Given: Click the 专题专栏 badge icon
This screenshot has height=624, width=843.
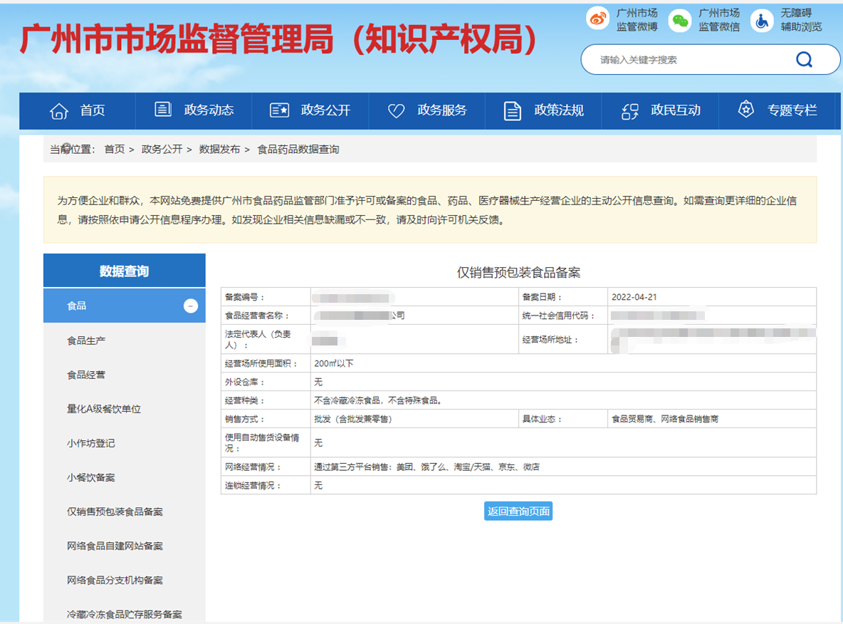Looking at the screenshot, I should pos(745,109).
